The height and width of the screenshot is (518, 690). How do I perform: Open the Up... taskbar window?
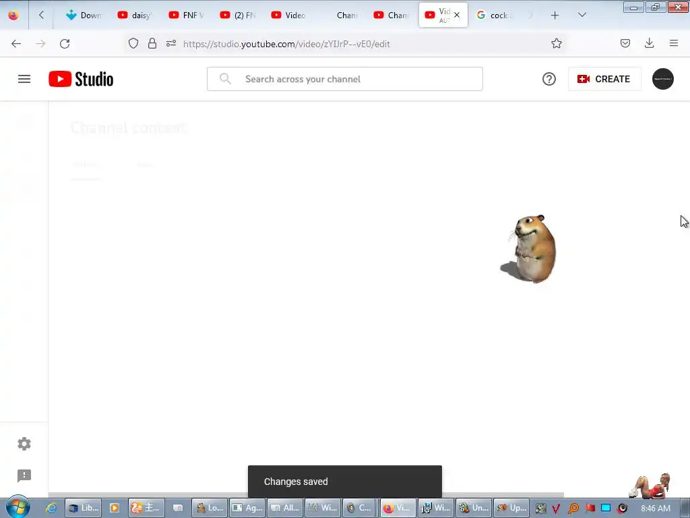tap(511, 508)
